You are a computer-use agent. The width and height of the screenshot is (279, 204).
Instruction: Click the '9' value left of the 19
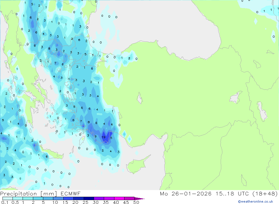coord(95,136)
